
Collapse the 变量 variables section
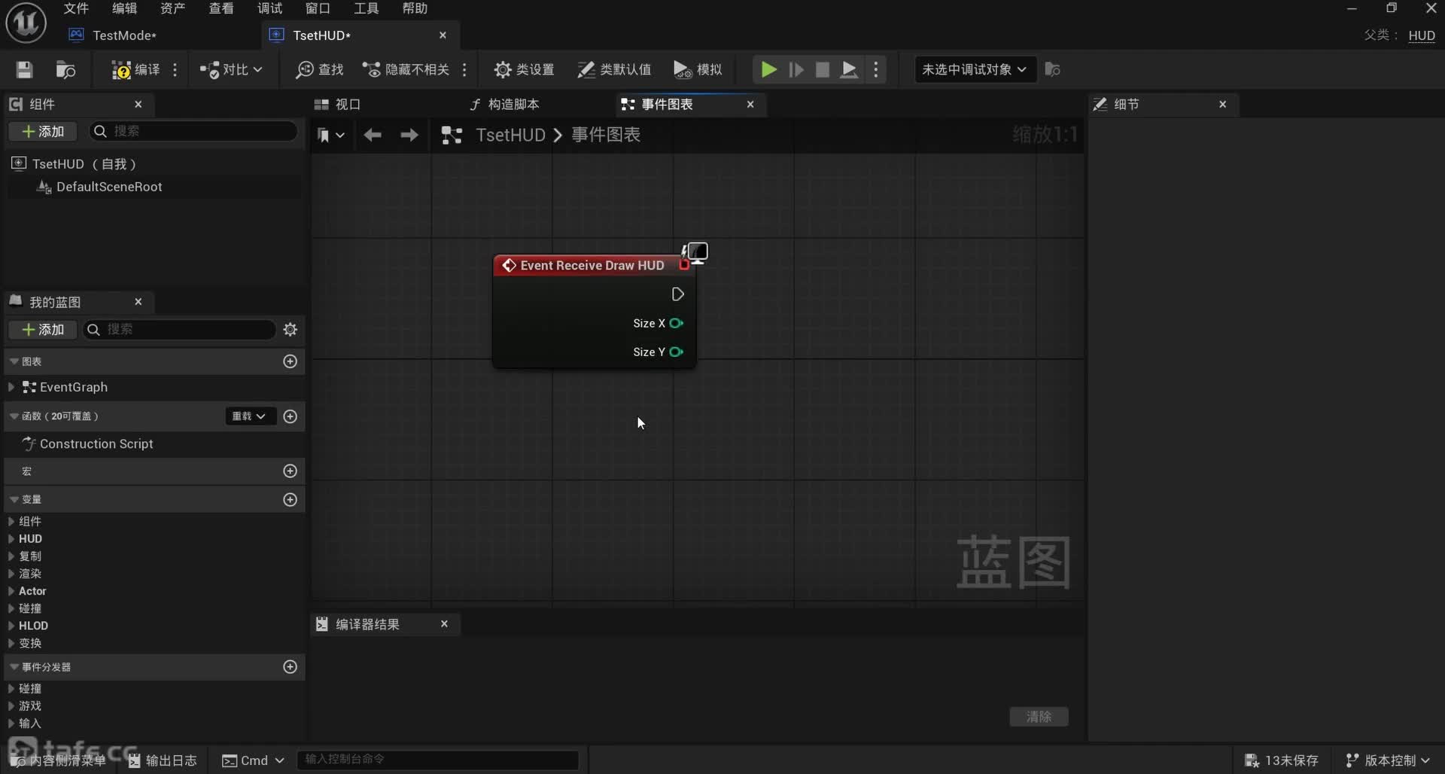click(x=14, y=500)
